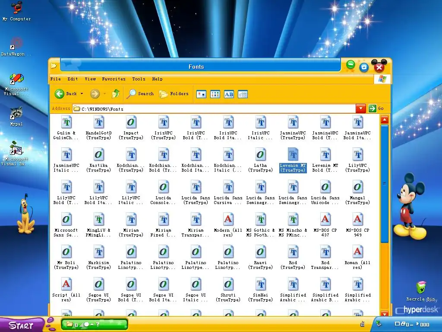
Task: Click the Fonts taskbar button
Action: click(x=95, y=324)
